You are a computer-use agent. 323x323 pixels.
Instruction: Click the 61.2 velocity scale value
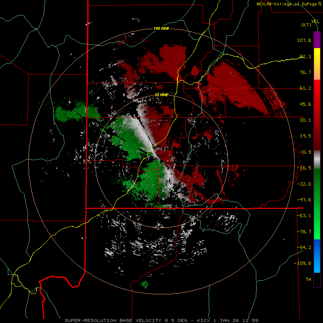pos(305,88)
